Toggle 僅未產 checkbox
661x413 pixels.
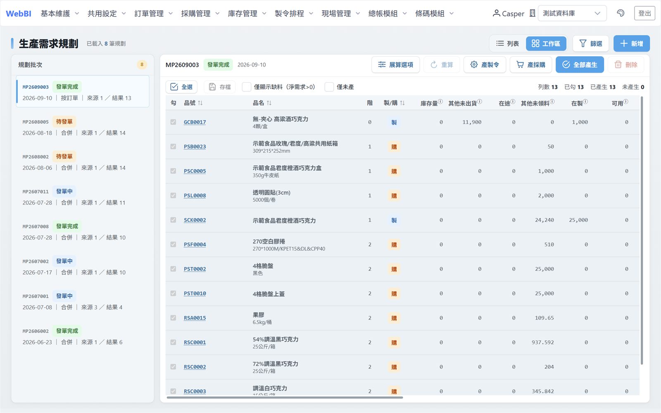(329, 87)
